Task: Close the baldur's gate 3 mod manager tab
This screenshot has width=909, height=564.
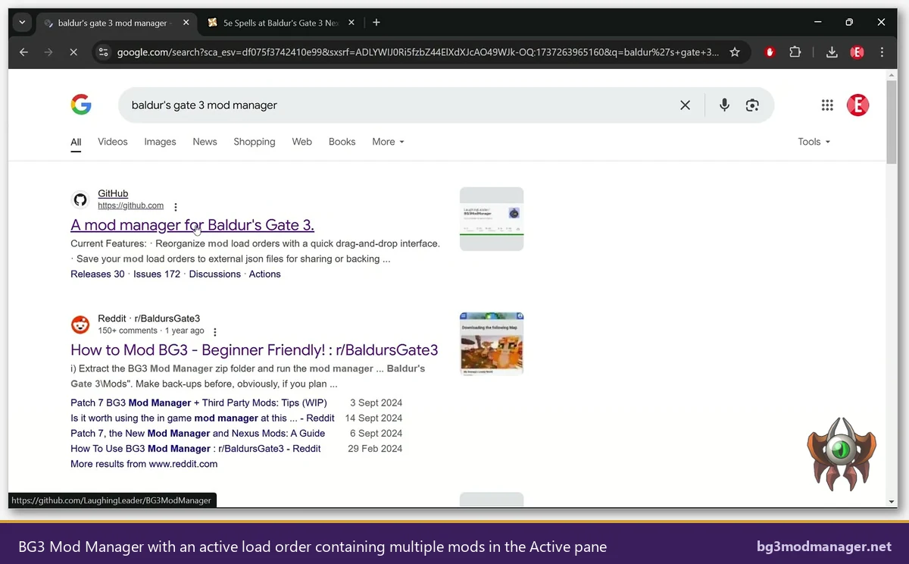Action: [186, 23]
